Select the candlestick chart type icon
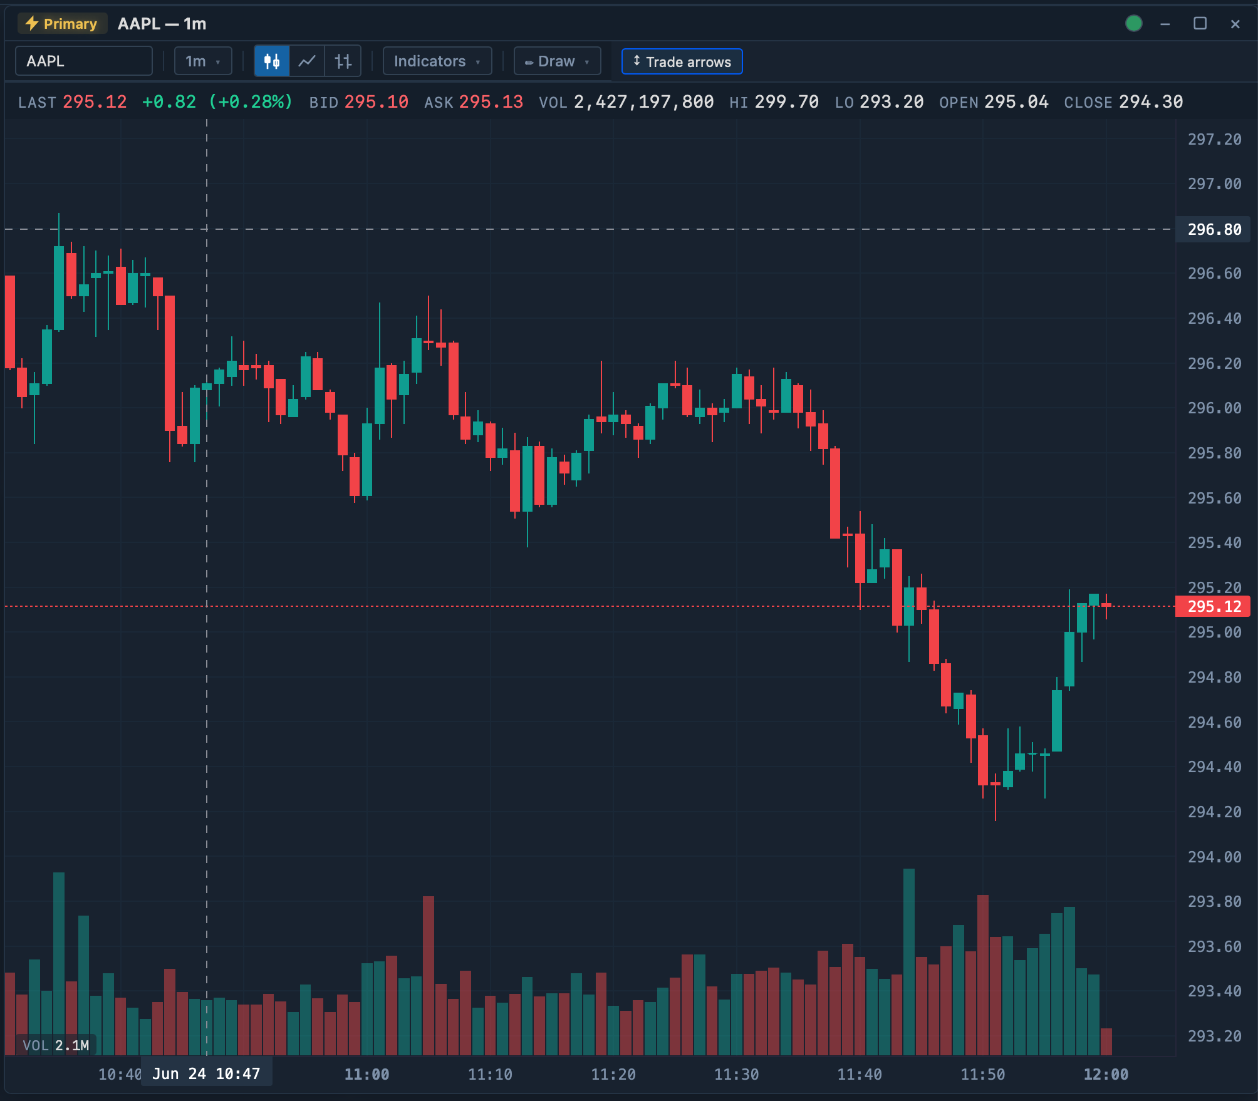This screenshot has height=1101, width=1258. point(272,61)
